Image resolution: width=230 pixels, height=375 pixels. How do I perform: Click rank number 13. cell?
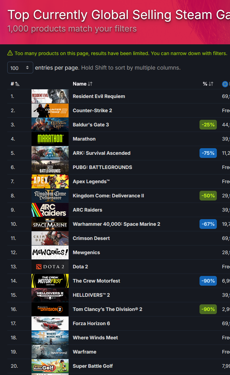tap(14, 267)
